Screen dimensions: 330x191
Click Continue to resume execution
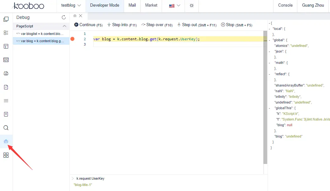(x=88, y=25)
